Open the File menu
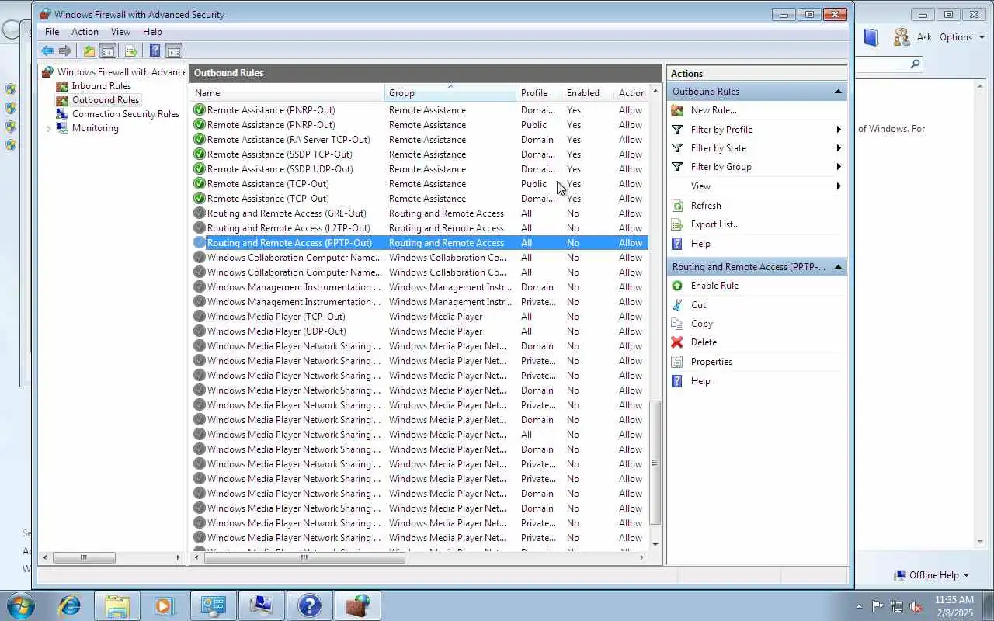Screen dimensions: 994x621 [52, 32]
